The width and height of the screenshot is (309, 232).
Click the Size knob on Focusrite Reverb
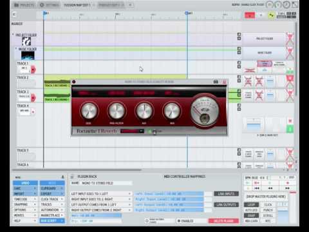pyautogui.click(x=89, y=111)
